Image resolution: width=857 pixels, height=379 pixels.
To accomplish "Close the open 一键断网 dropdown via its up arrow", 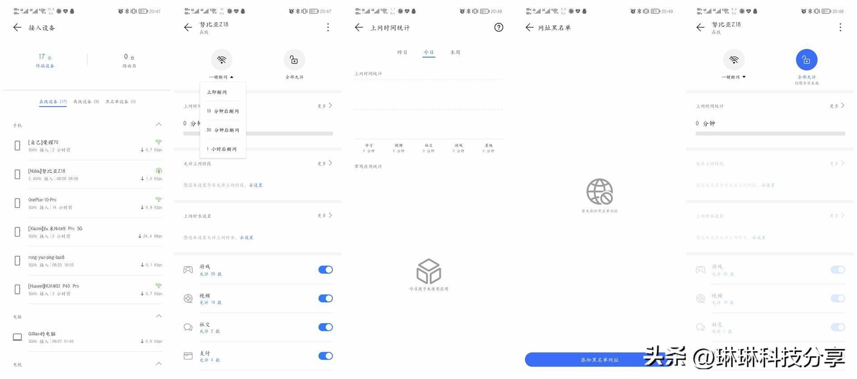I will (x=232, y=77).
